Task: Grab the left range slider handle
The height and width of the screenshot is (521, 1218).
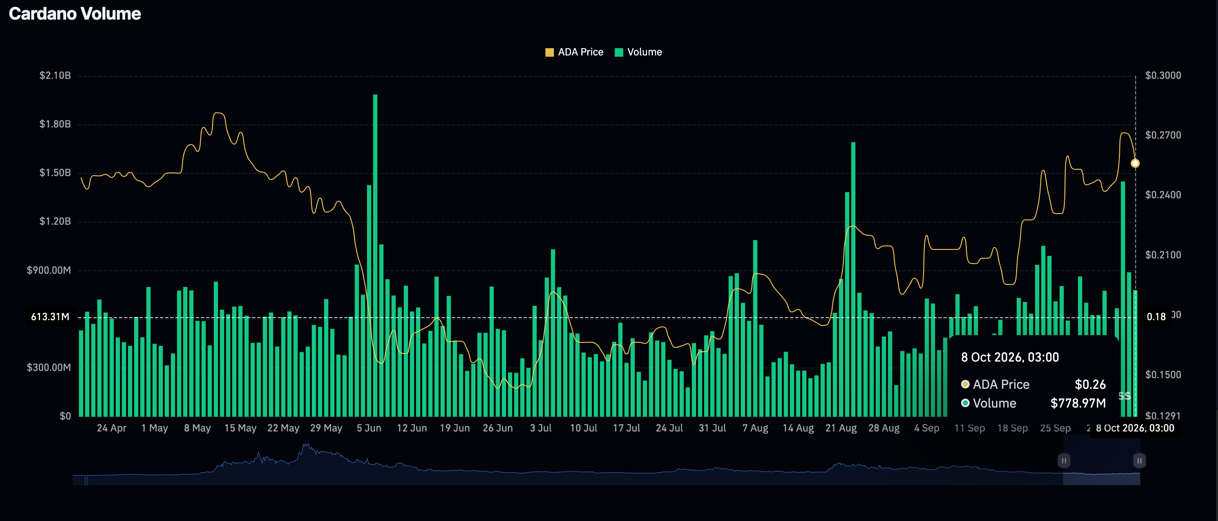Action: pyautogui.click(x=1064, y=460)
